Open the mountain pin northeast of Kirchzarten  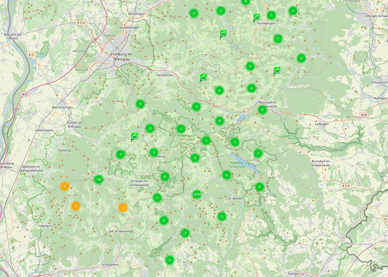203,78
